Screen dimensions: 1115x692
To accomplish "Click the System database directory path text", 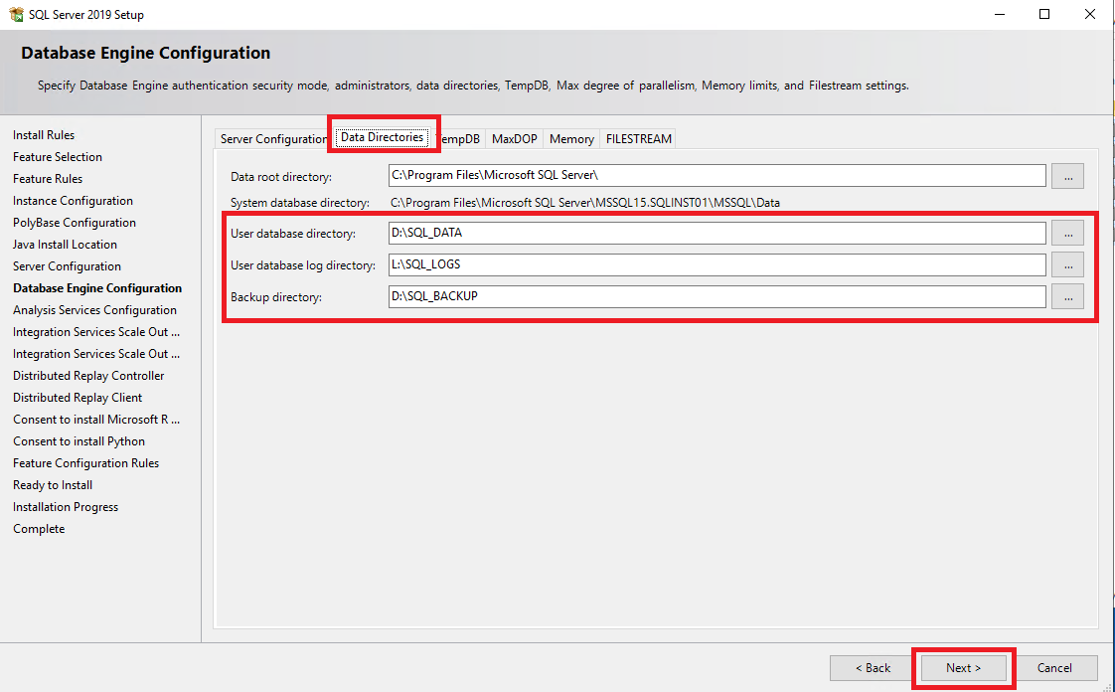I will pyautogui.click(x=585, y=203).
